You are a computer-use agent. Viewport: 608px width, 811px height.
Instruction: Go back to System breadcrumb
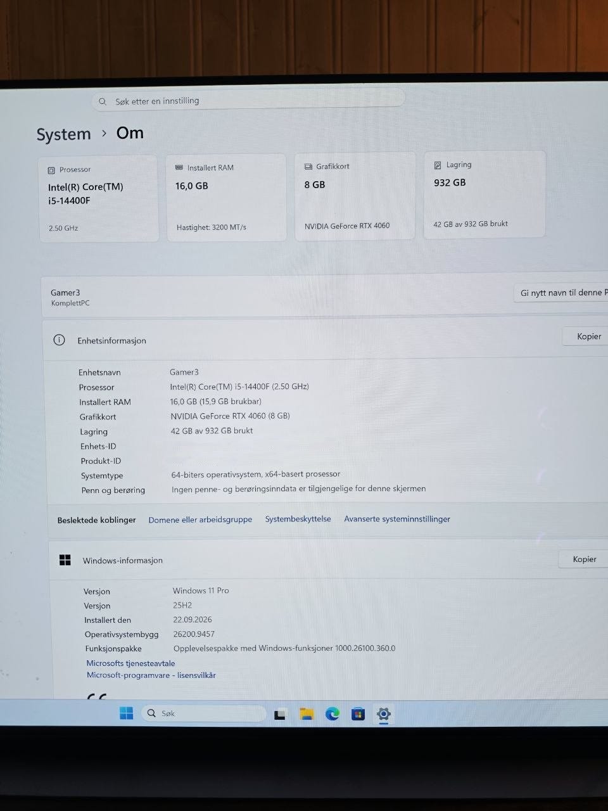pos(63,134)
